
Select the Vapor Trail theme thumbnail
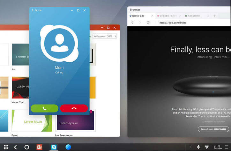click(x=21, y=88)
